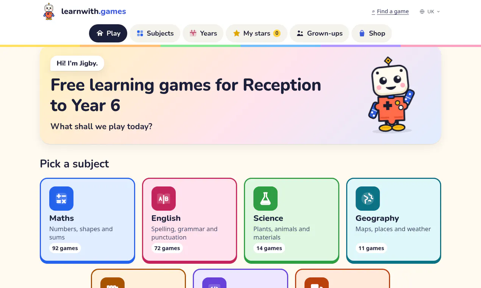The width and height of the screenshot is (481, 288).
Task: Click the chevron arrow beside UK
Action: pyautogui.click(x=439, y=12)
